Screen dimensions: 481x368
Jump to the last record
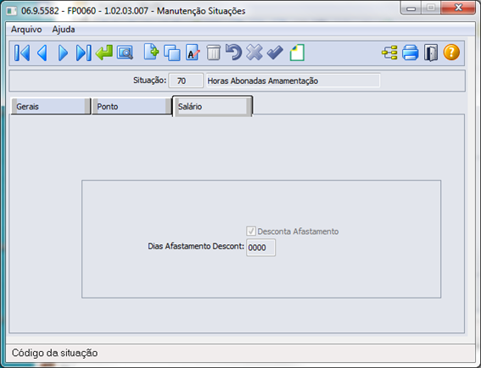pos(83,53)
